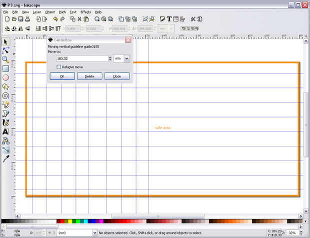Select the Zoom magnifier tool in toolbox
Image resolution: width=310 pixels, height=238 pixels.
pyautogui.click(x=5, y=59)
